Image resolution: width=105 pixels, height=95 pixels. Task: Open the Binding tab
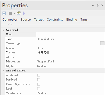(x=72, y=20)
